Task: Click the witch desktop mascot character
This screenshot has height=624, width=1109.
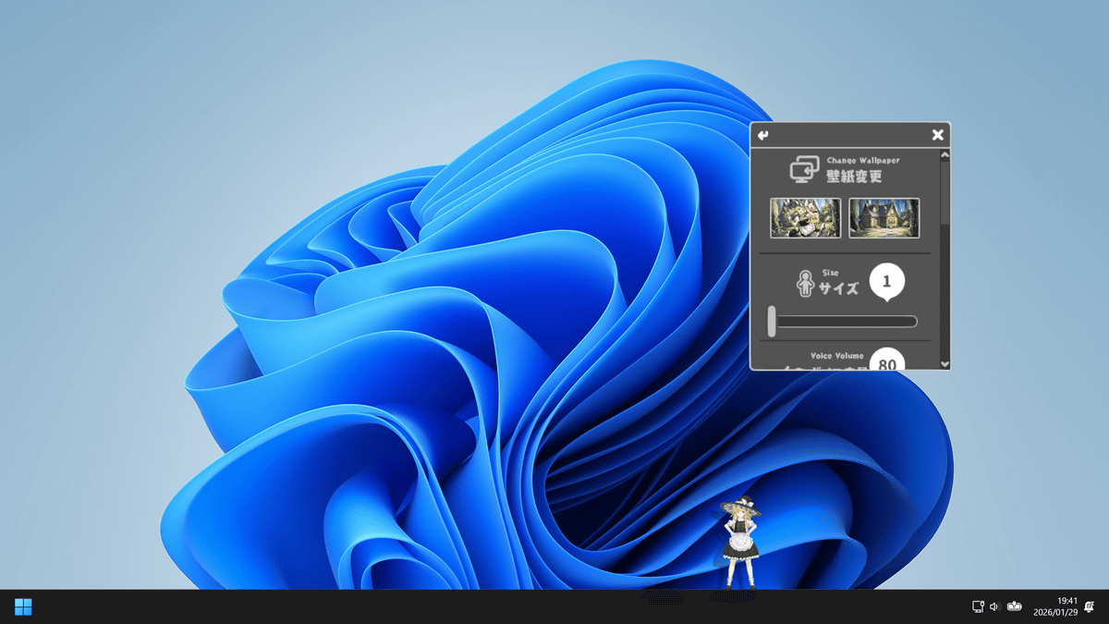Action: coord(740,544)
